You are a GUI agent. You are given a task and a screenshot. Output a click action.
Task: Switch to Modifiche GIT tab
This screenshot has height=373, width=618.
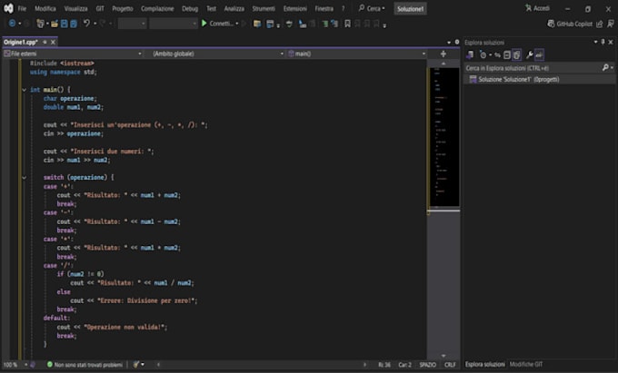coord(526,364)
